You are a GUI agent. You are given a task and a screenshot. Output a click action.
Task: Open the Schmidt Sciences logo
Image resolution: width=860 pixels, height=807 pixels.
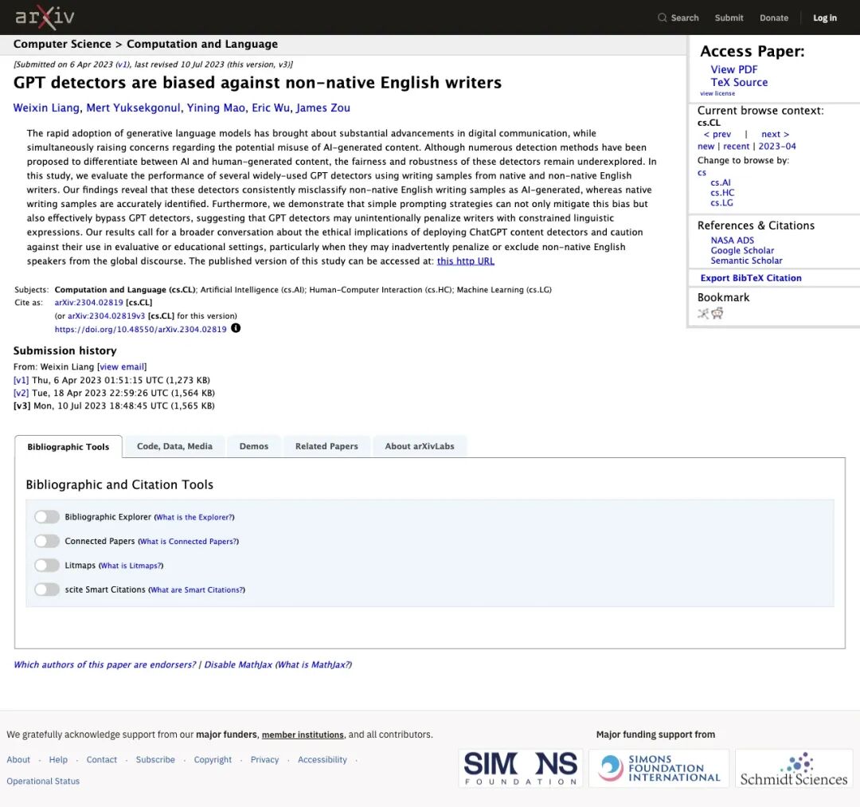[794, 768]
